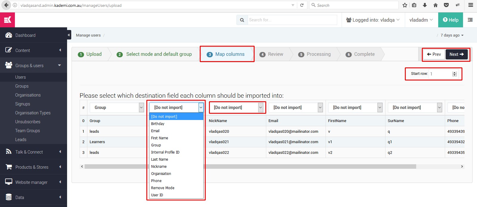Open Email column mapping dropdown
This screenshot has height=207, width=477.
[x=296, y=108]
